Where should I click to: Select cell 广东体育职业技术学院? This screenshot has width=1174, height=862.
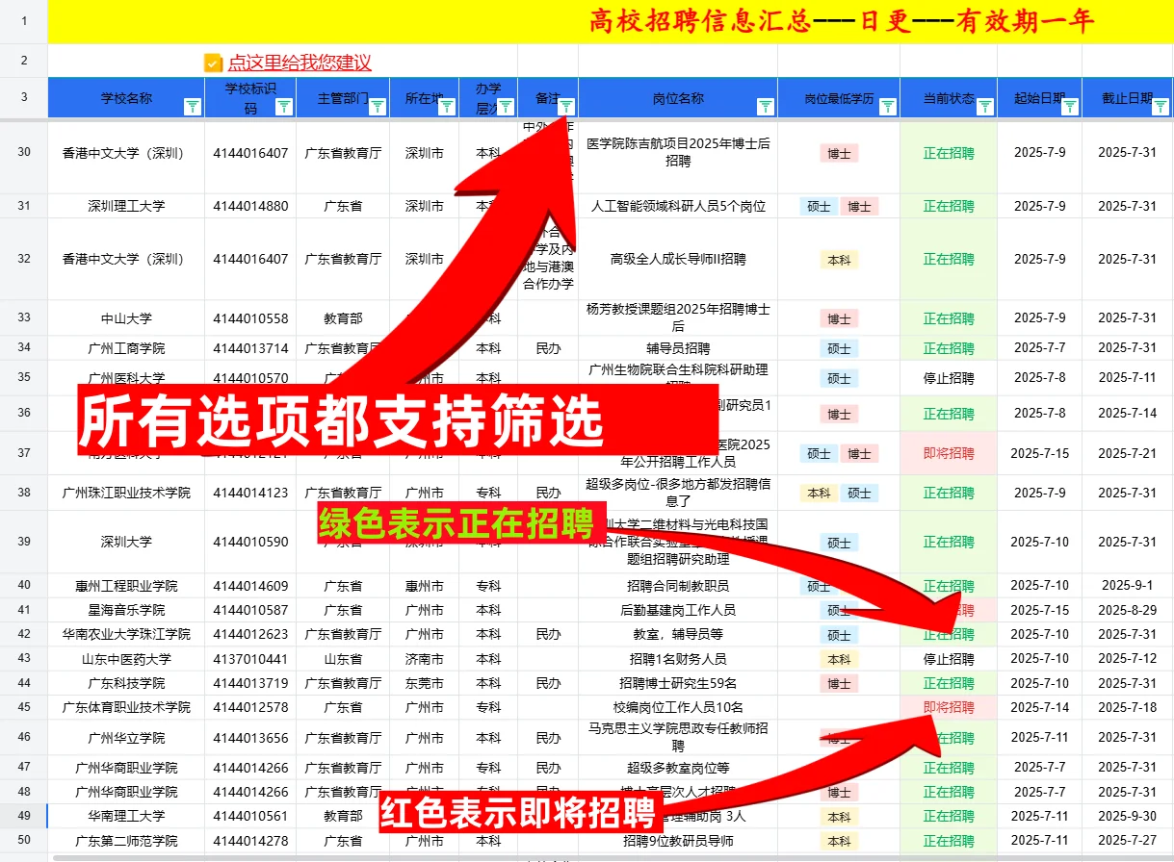(126, 707)
